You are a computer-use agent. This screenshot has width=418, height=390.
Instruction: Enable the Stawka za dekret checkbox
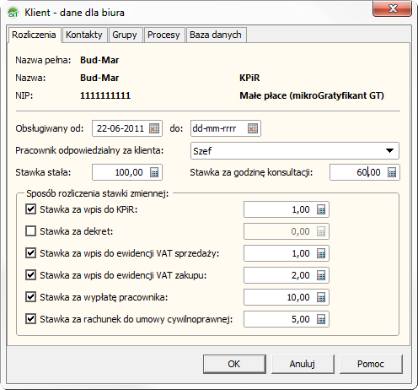(30, 231)
